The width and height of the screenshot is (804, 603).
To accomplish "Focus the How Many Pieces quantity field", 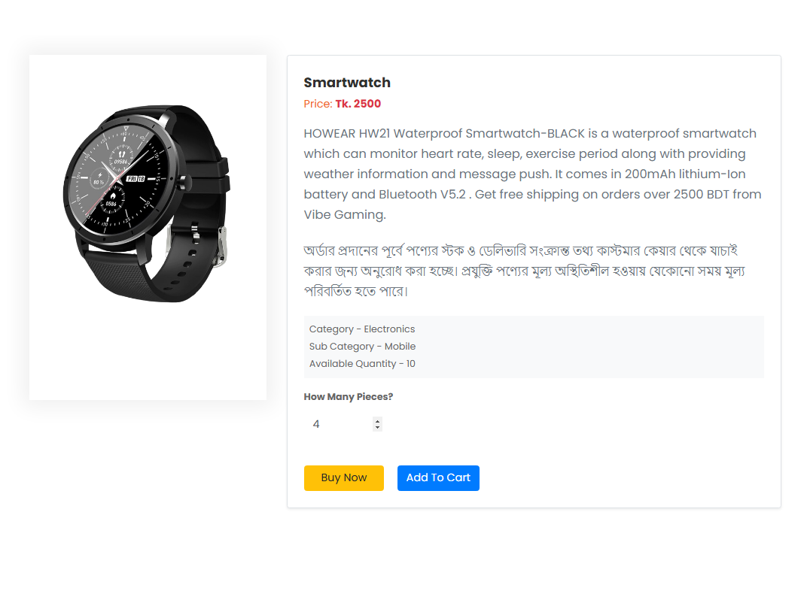I will (x=343, y=424).
